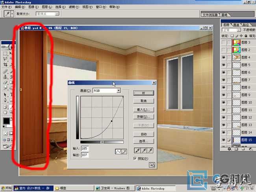Click the expand-dialog icon at Curves bottom right
This screenshot has height=192, width=256.
pyautogui.click(x=152, y=165)
